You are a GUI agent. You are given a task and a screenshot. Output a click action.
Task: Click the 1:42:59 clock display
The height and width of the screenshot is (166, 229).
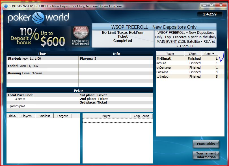[x=210, y=14]
